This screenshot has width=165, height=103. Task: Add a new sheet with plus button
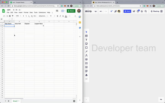pos(5,101)
